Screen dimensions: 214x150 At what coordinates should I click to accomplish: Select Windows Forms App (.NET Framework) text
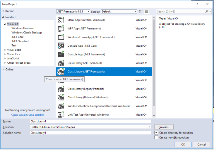tap(91, 37)
